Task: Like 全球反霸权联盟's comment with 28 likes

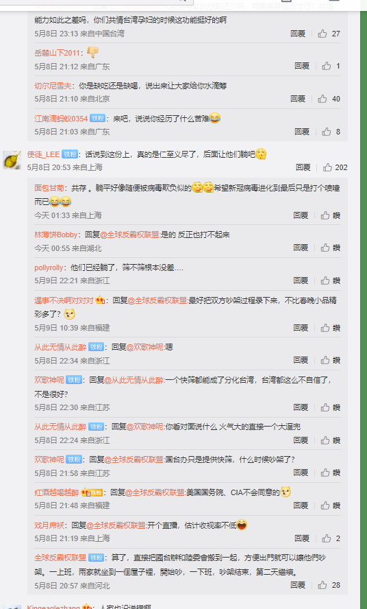Action: coord(322,585)
